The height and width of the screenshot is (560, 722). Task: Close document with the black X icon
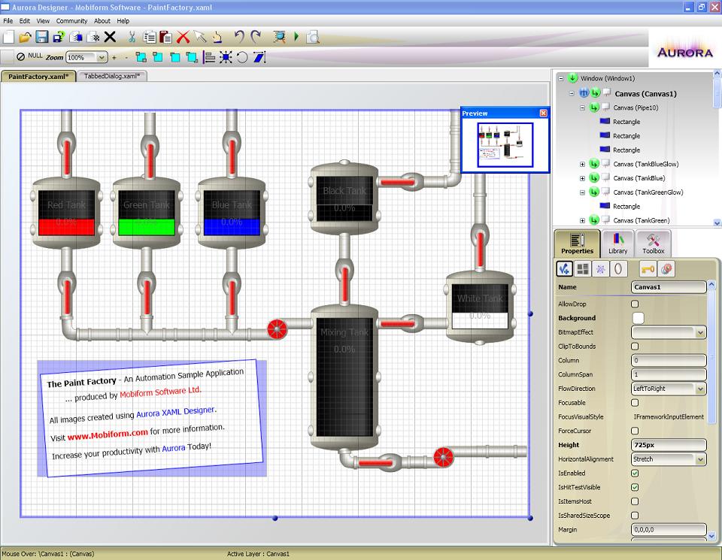coord(110,37)
